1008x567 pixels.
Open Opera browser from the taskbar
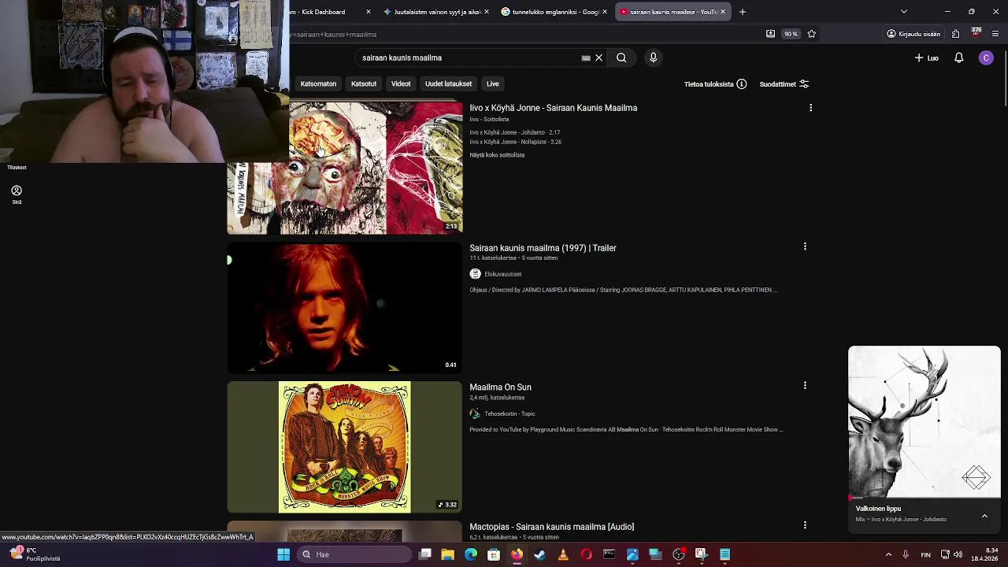pos(586,554)
